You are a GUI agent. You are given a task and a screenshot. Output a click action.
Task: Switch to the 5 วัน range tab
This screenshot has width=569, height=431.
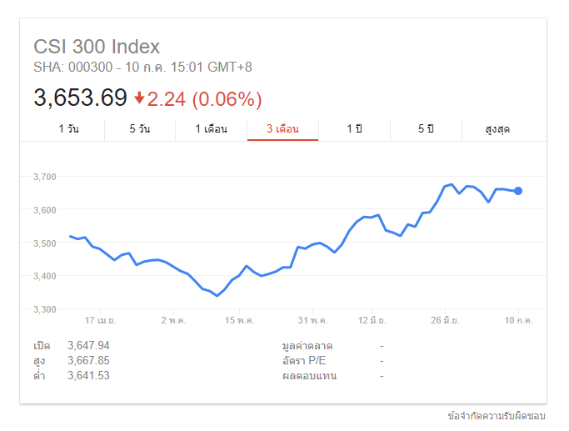coord(140,129)
